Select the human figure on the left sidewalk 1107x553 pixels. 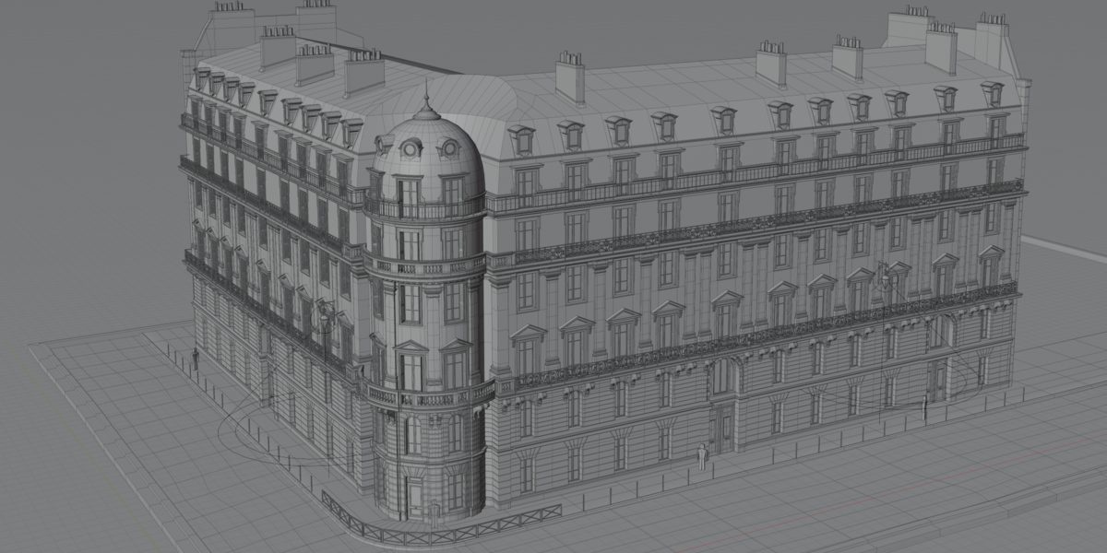pos(196,359)
